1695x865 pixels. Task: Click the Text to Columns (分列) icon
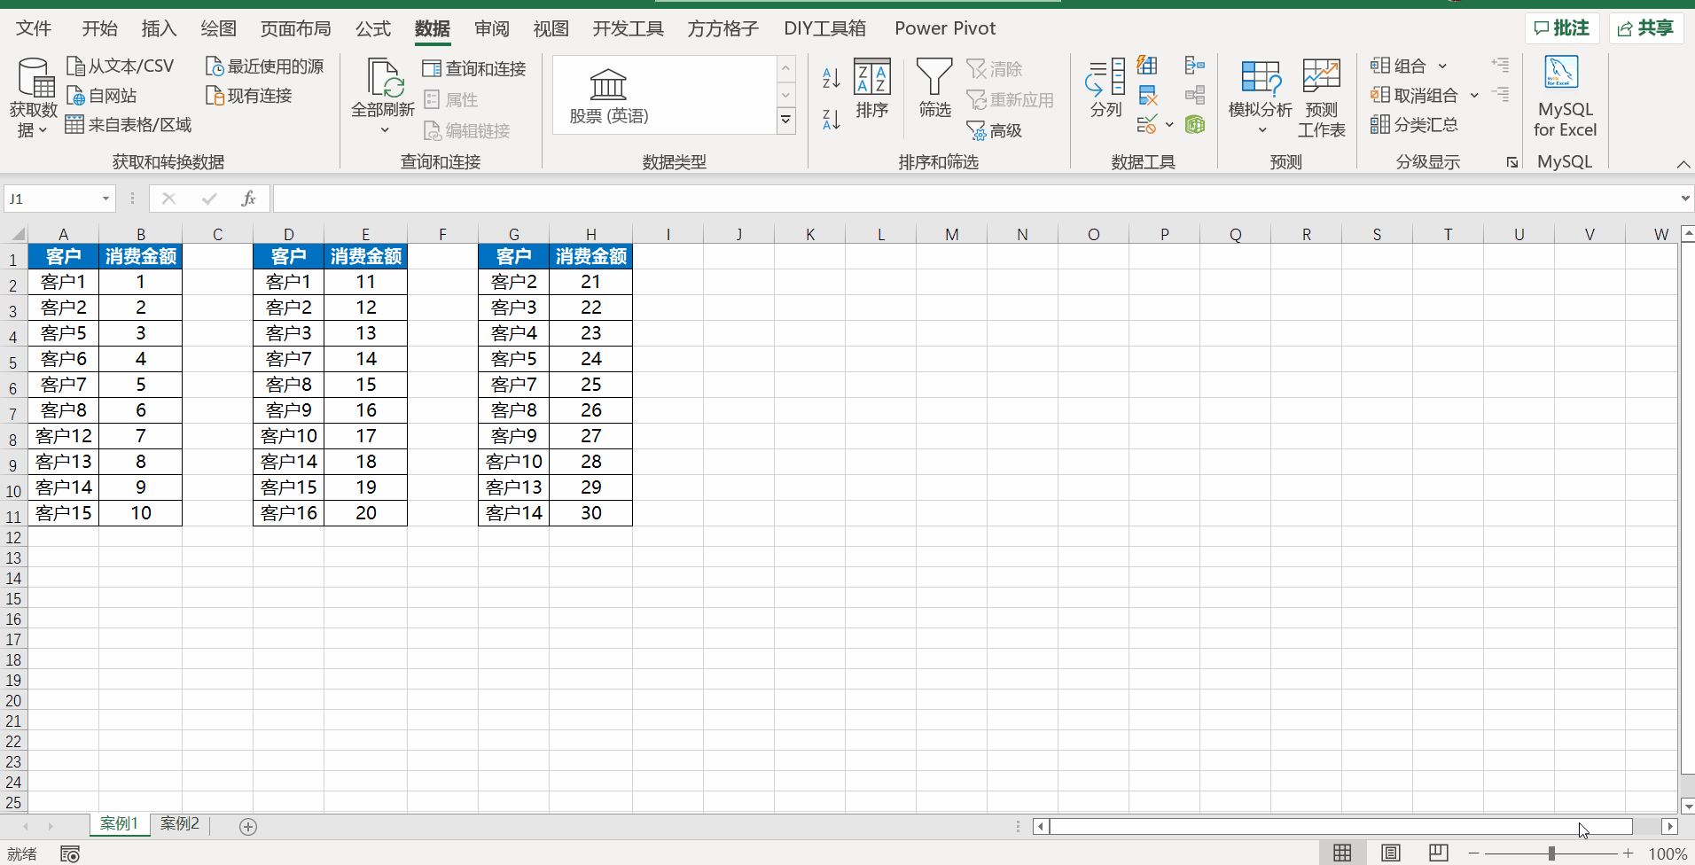1105,89
